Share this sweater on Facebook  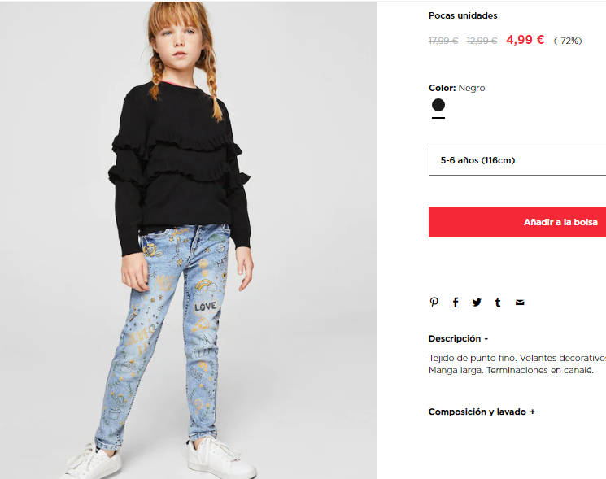point(456,303)
